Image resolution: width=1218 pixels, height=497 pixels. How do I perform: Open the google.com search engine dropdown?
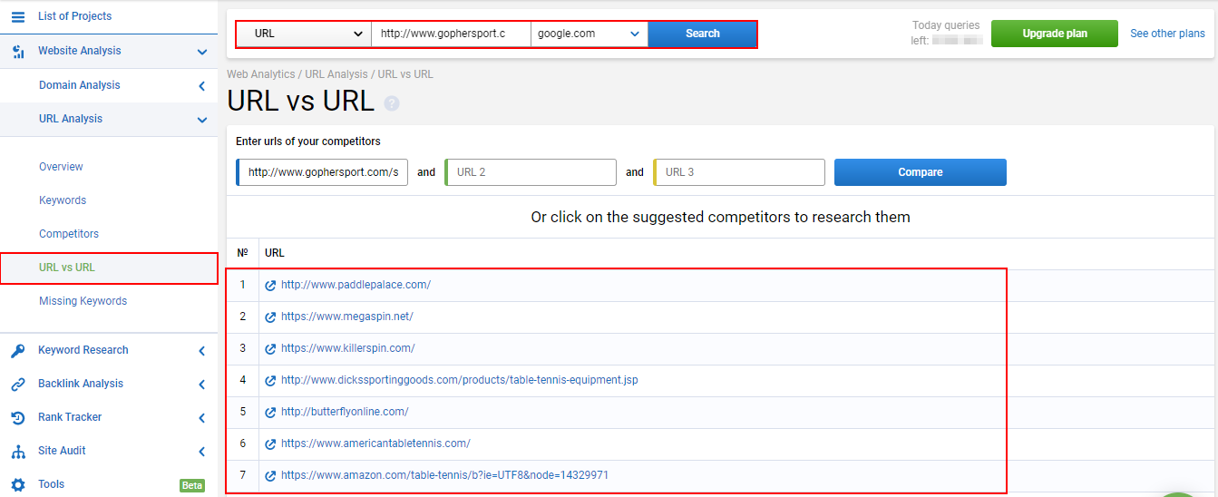(590, 34)
